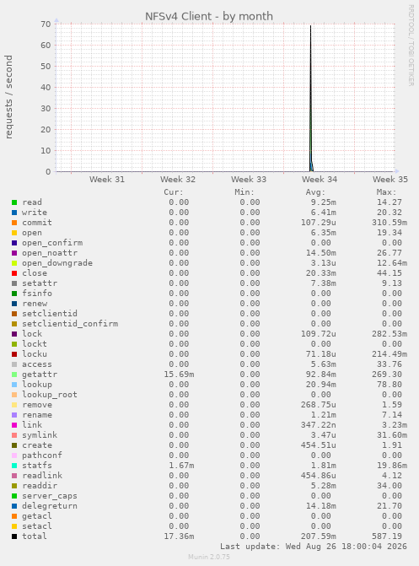This screenshot has height=566, width=419.
Task: Click the NFSv4 Client graph title
Action: coord(209,16)
